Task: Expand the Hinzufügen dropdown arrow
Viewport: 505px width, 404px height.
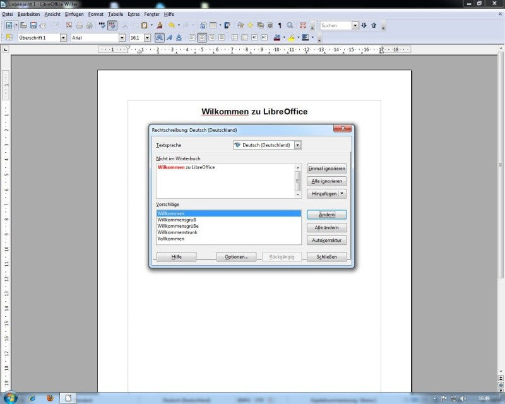Action: (342, 194)
